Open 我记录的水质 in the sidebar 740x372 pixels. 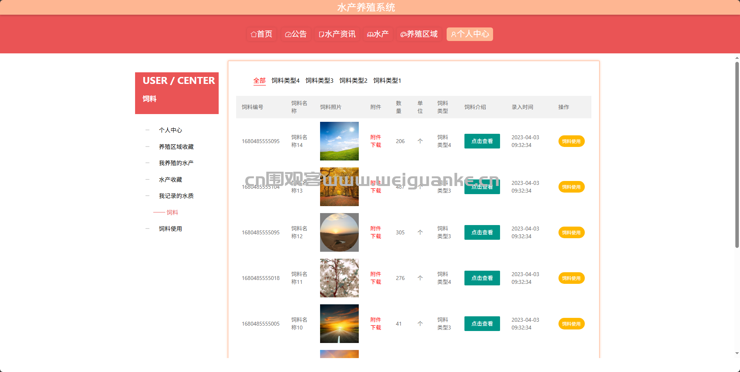(x=176, y=196)
